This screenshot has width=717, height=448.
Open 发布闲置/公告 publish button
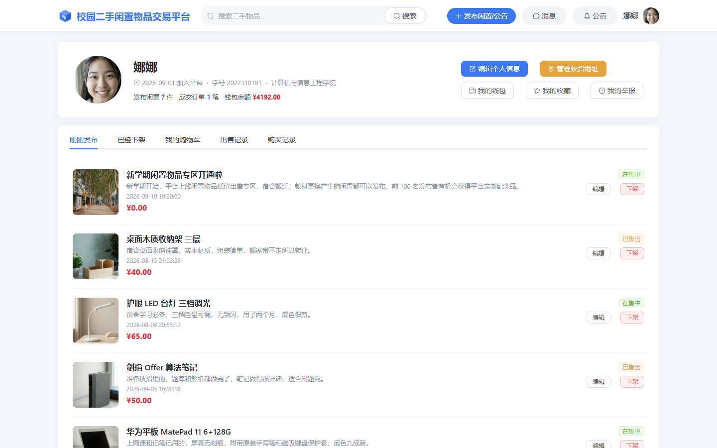tap(481, 16)
